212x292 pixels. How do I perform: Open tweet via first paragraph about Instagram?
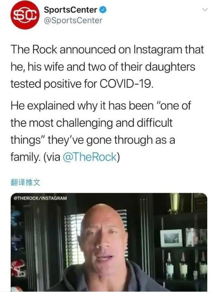click(x=107, y=66)
